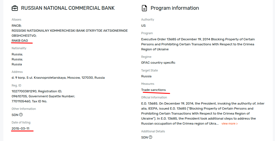Click the Tax ID No. 7701105460 entry
The width and height of the screenshot is (275, 141).
[x=29, y=101]
